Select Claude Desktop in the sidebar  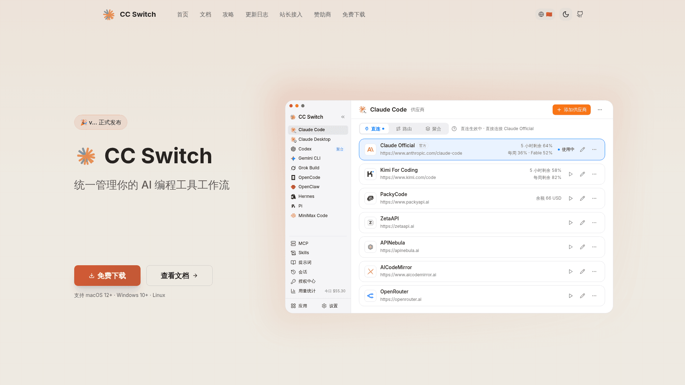[318, 139]
